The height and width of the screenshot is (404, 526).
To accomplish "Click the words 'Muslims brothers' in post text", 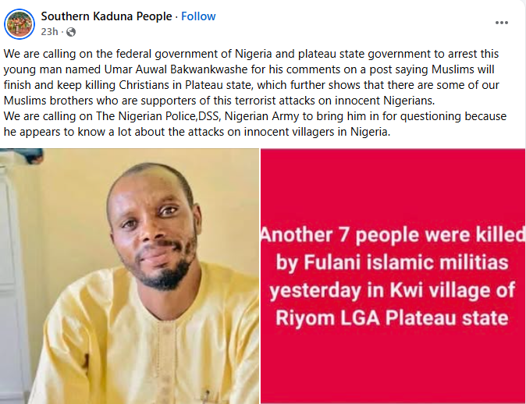I will pyautogui.click(x=45, y=101).
